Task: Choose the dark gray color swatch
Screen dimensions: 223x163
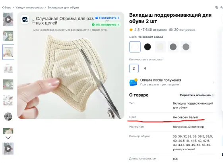Action: click(x=173, y=47)
